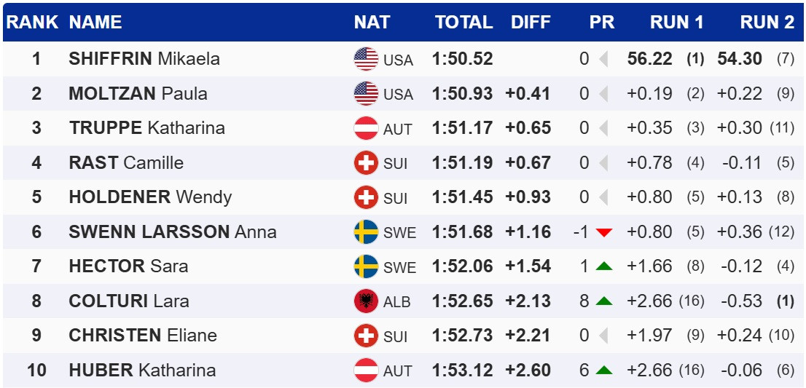806x388 pixels.
Task: Click red down arrow in Swenn Larsson row
Action: point(603,232)
